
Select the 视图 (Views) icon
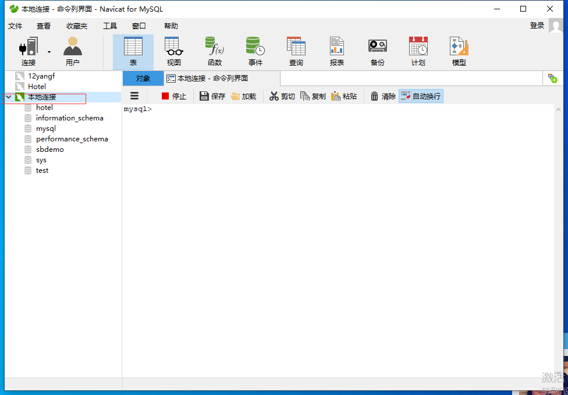point(173,51)
